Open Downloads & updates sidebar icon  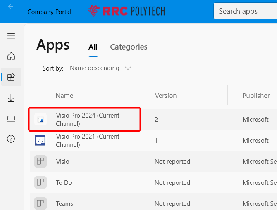pyautogui.click(x=11, y=98)
